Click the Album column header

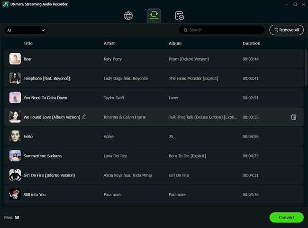pos(175,43)
